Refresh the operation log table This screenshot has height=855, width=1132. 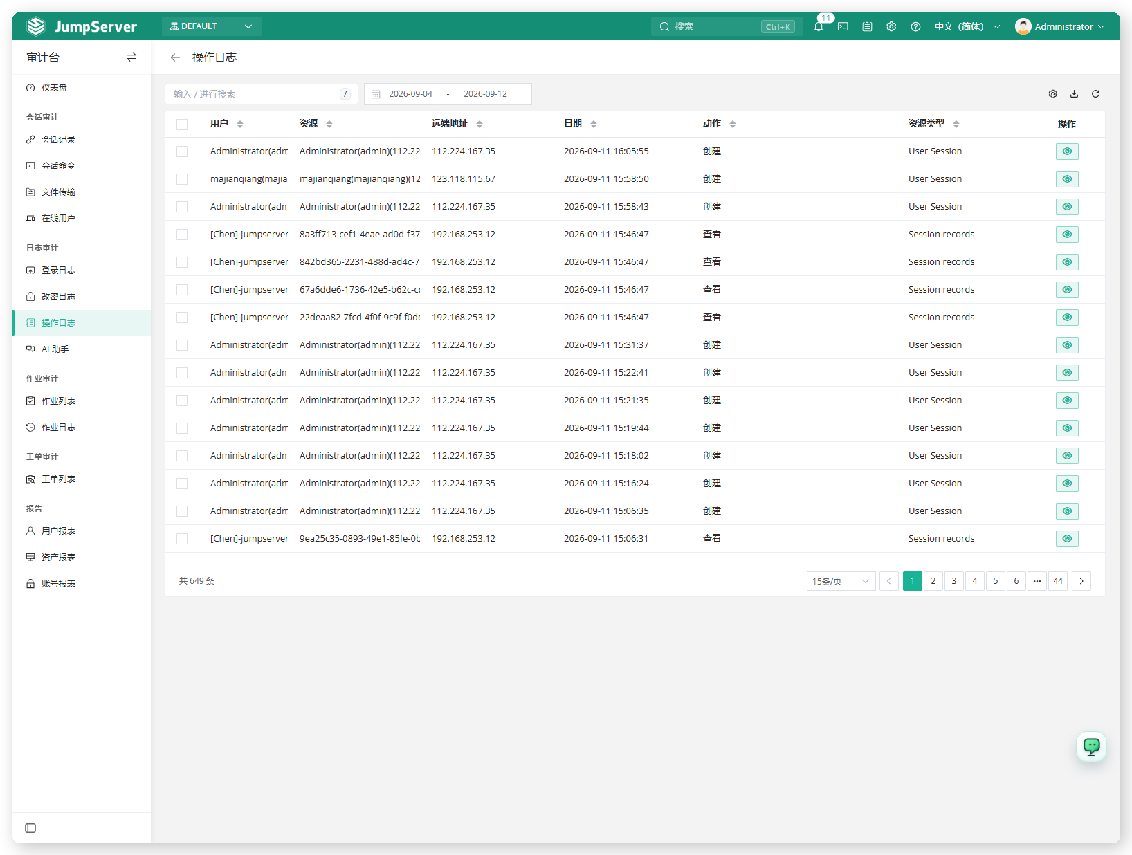(x=1095, y=94)
